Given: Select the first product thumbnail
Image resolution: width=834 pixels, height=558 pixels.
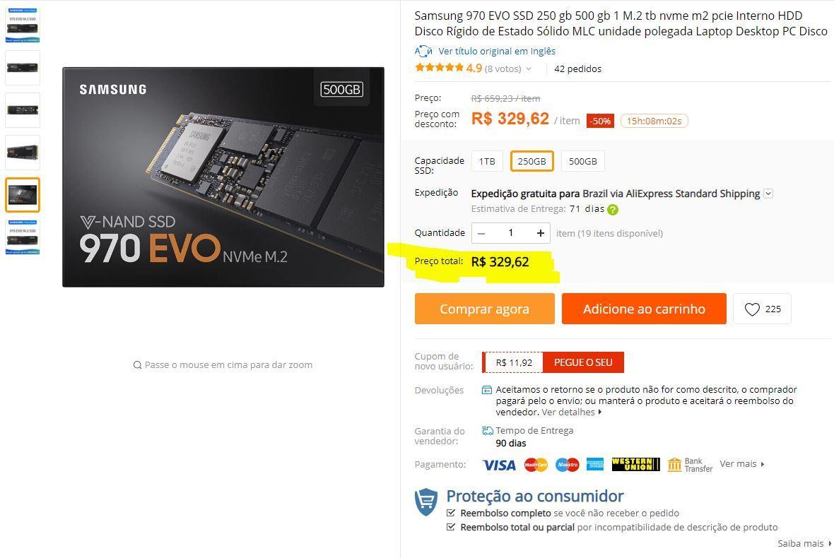Looking at the screenshot, I should pos(23,25).
